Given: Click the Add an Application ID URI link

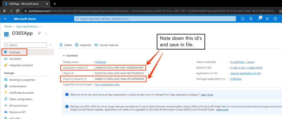Looking at the screenshot, I should point(246,73).
